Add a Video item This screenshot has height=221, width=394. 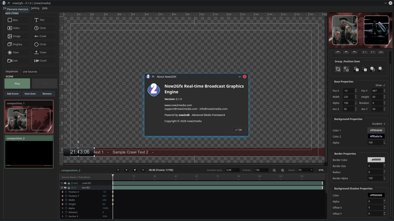pos(17,28)
